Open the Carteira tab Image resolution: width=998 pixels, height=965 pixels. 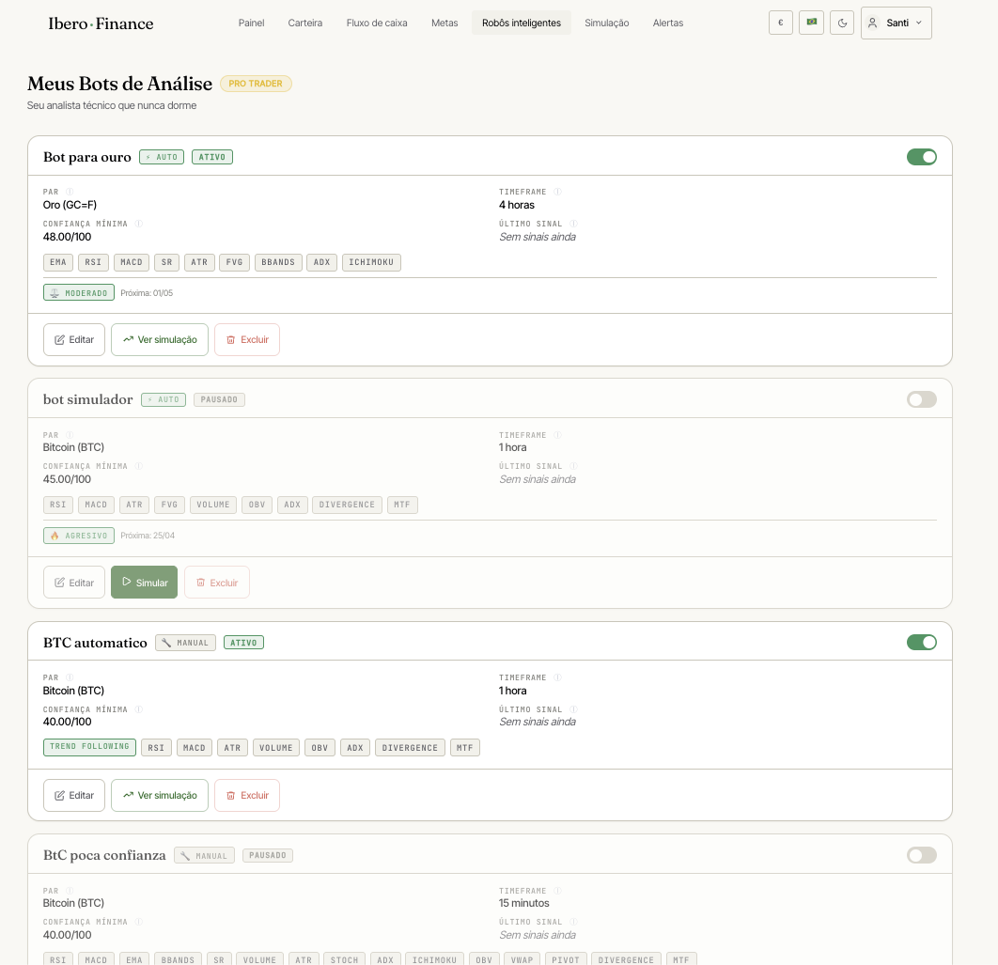[304, 23]
